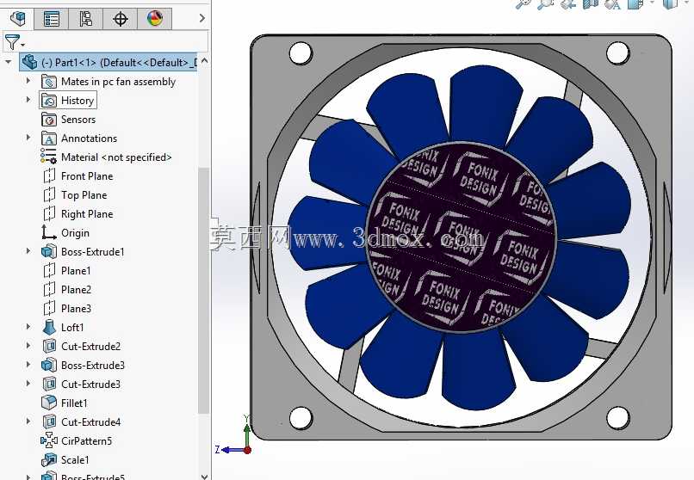Image resolution: width=694 pixels, height=480 pixels.
Task: Select the Scale1 feature icon
Action: pos(49,459)
